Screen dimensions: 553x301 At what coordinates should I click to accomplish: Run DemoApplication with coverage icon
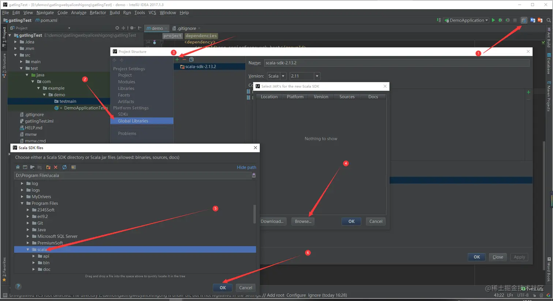point(508,20)
